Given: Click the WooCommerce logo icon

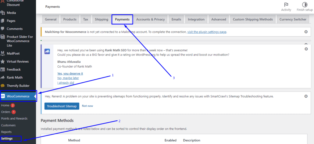Looking at the screenshot, I should click(x=3, y=96).
